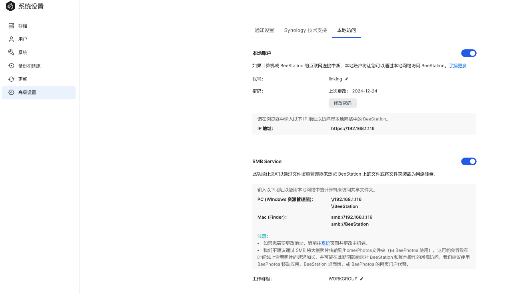Viewport: 507px width, 294px height.
Task: Click the update icon beside 更新
Action: [x=11, y=79]
